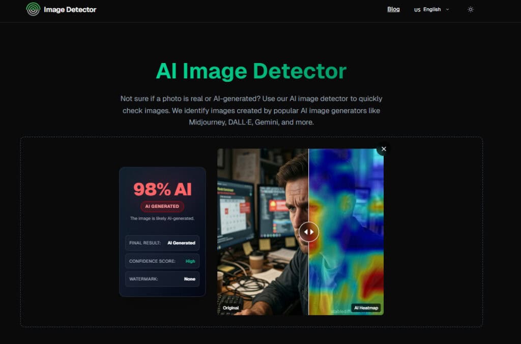Select the Final Result row
The width and height of the screenshot is (521, 344).
tap(162, 243)
